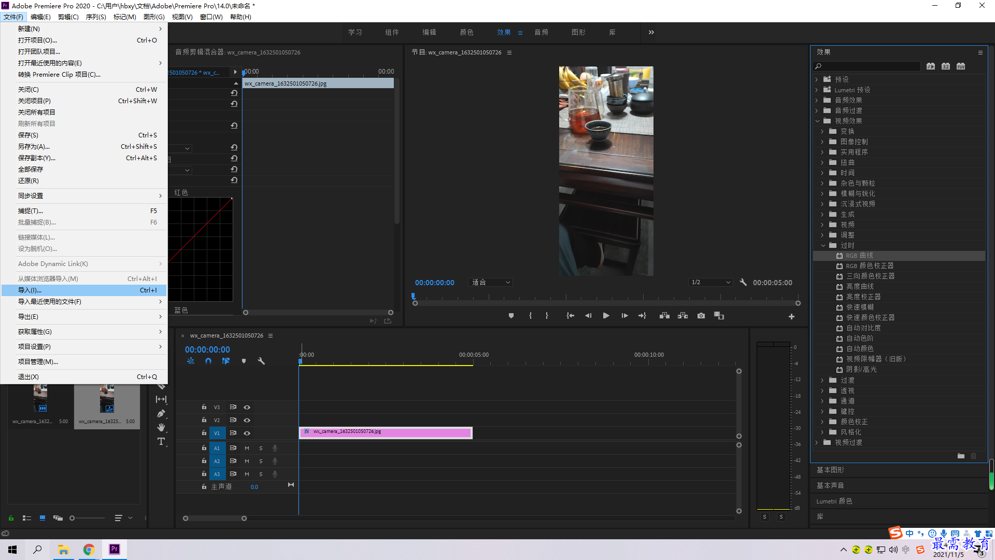
Task: Switch project panel to list view
Action: [x=27, y=518]
